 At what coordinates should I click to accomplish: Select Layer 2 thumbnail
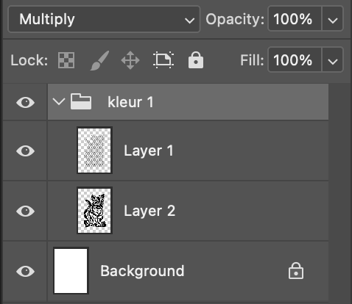pos(94,211)
